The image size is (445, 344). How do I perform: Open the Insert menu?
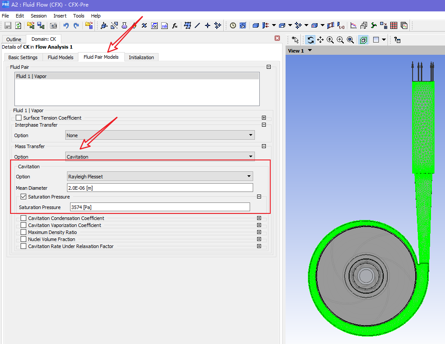[60, 16]
